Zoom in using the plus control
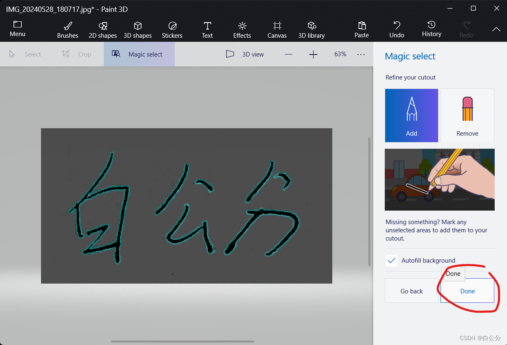 [313, 54]
